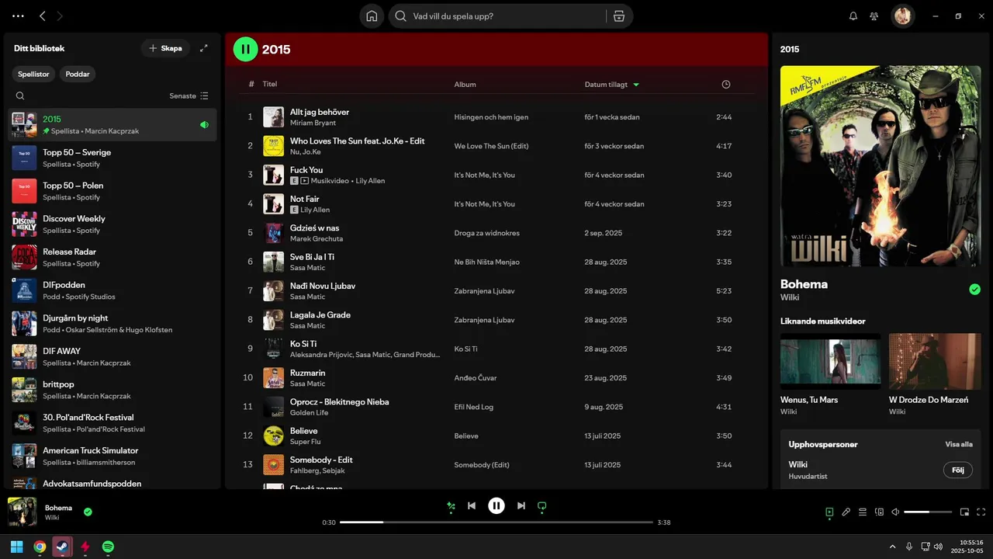This screenshot has height=559, width=993.
Task: Enter fullscreen mode icon
Action: pyautogui.click(x=981, y=512)
